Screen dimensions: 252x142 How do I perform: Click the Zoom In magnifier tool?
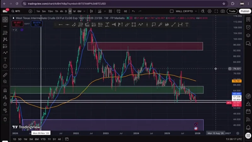(5, 82)
